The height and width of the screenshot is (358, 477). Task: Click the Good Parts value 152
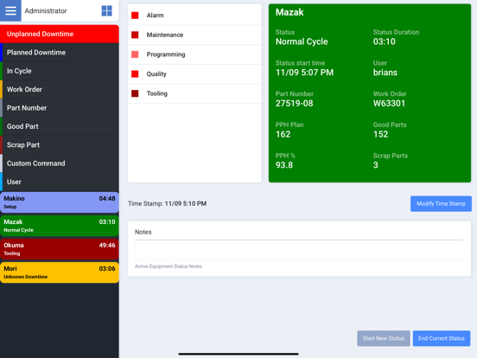coord(380,134)
